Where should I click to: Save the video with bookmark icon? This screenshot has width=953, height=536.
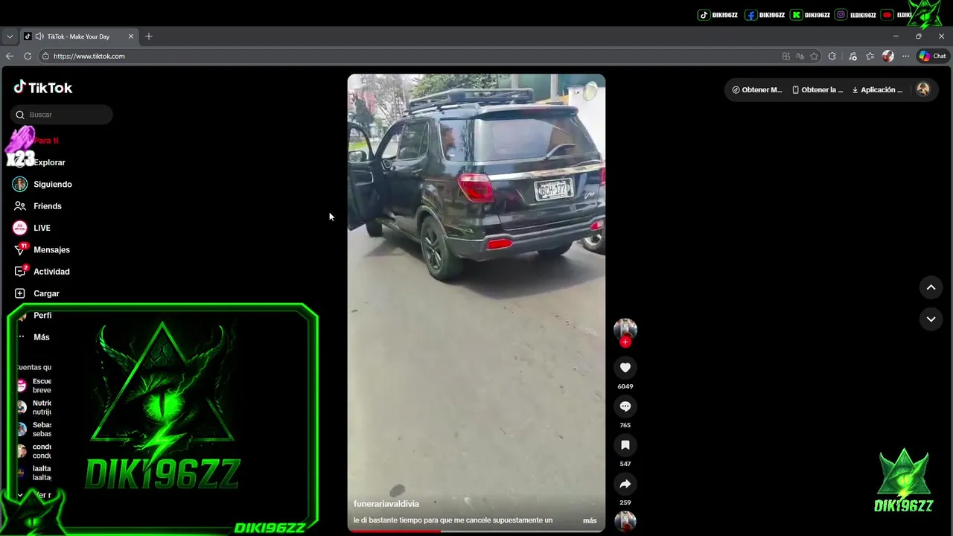(625, 445)
